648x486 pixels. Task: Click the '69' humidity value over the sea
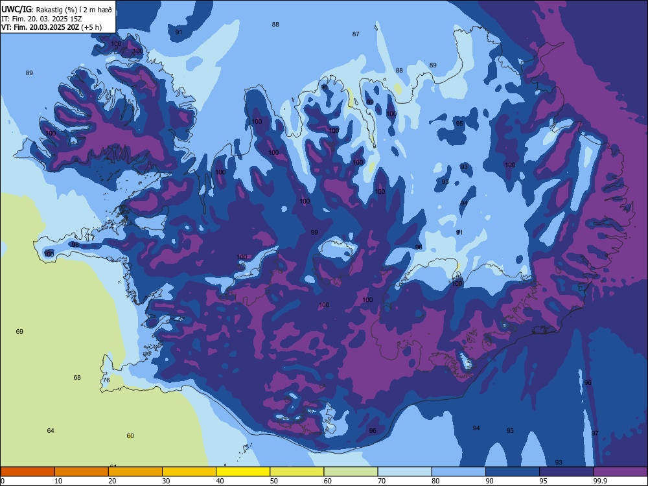pyautogui.click(x=19, y=331)
